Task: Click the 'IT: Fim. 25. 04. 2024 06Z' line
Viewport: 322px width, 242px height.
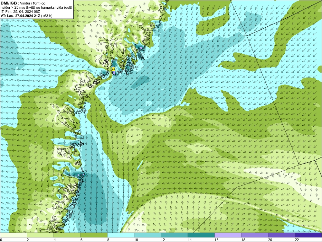Action: click(x=20, y=12)
